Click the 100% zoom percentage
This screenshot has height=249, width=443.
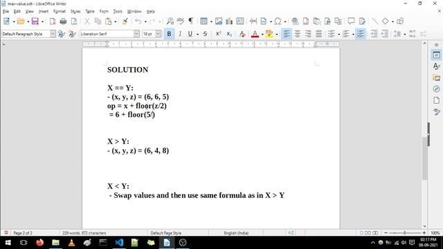[435, 233]
